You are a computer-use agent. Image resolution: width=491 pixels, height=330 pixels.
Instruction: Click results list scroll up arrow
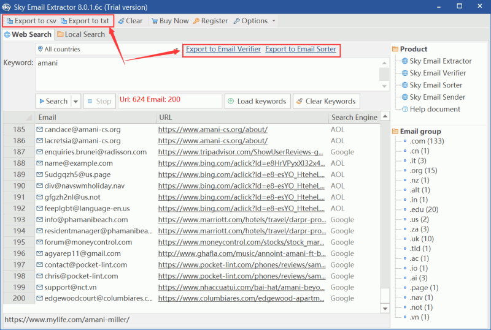click(x=385, y=116)
